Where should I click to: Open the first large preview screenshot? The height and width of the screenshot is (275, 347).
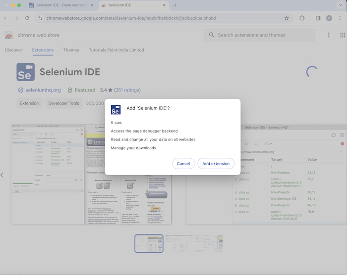91,175
